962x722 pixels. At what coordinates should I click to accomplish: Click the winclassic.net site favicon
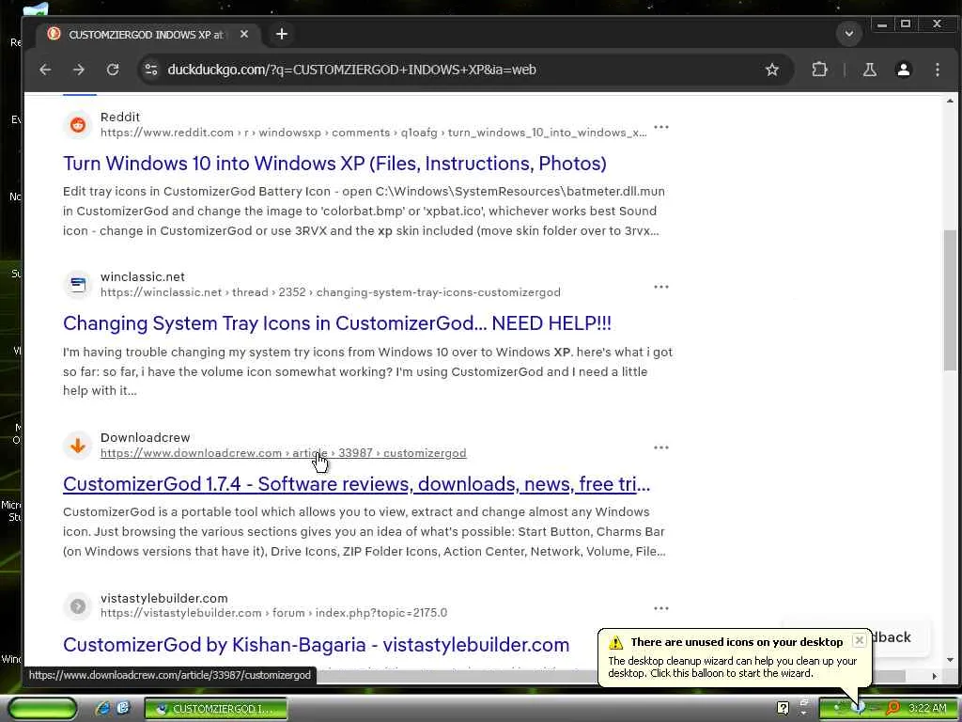78,284
